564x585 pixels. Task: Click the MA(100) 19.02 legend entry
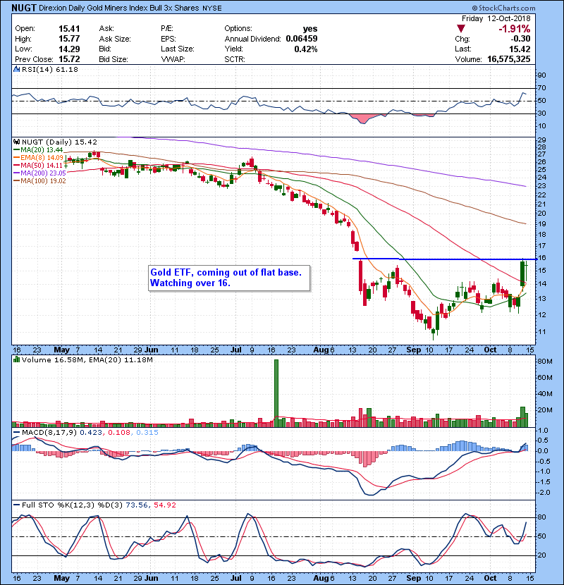(40, 181)
